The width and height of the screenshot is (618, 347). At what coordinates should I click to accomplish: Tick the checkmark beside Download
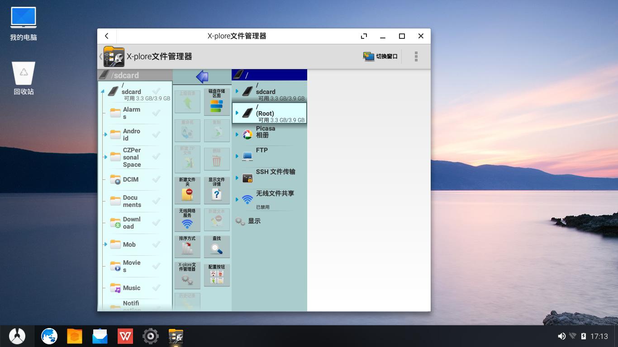(x=157, y=223)
